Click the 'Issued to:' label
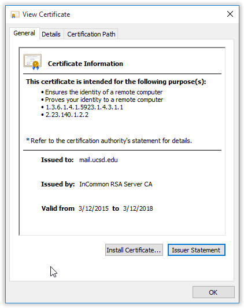244x308 pixels. [57, 160]
